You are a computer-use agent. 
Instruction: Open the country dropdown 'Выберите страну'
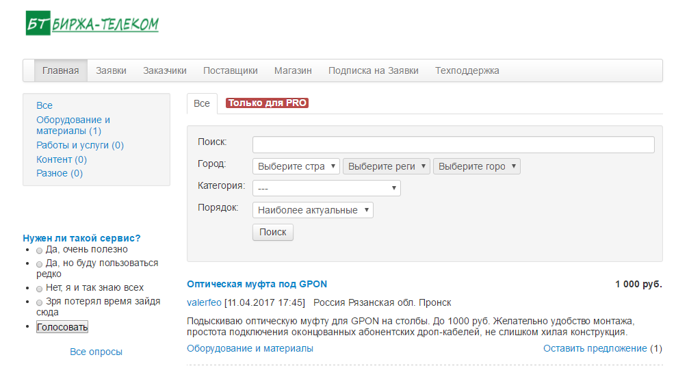point(296,166)
